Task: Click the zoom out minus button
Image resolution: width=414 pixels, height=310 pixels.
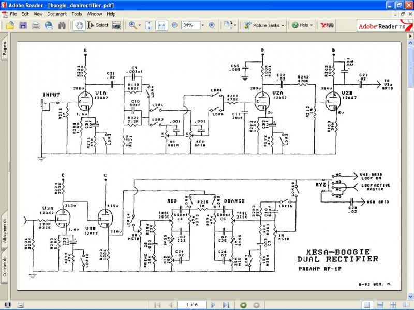Action: point(174,25)
